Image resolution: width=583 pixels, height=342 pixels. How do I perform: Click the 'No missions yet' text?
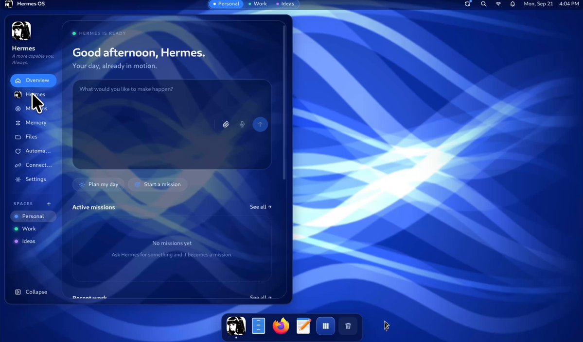(x=172, y=243)
